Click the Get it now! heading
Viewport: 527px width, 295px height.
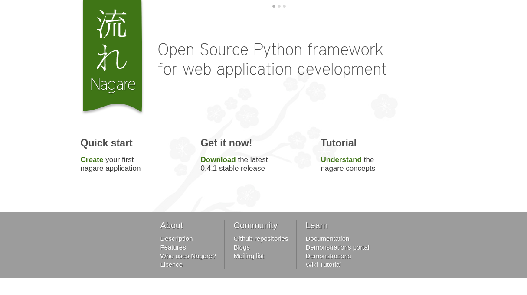226,143
